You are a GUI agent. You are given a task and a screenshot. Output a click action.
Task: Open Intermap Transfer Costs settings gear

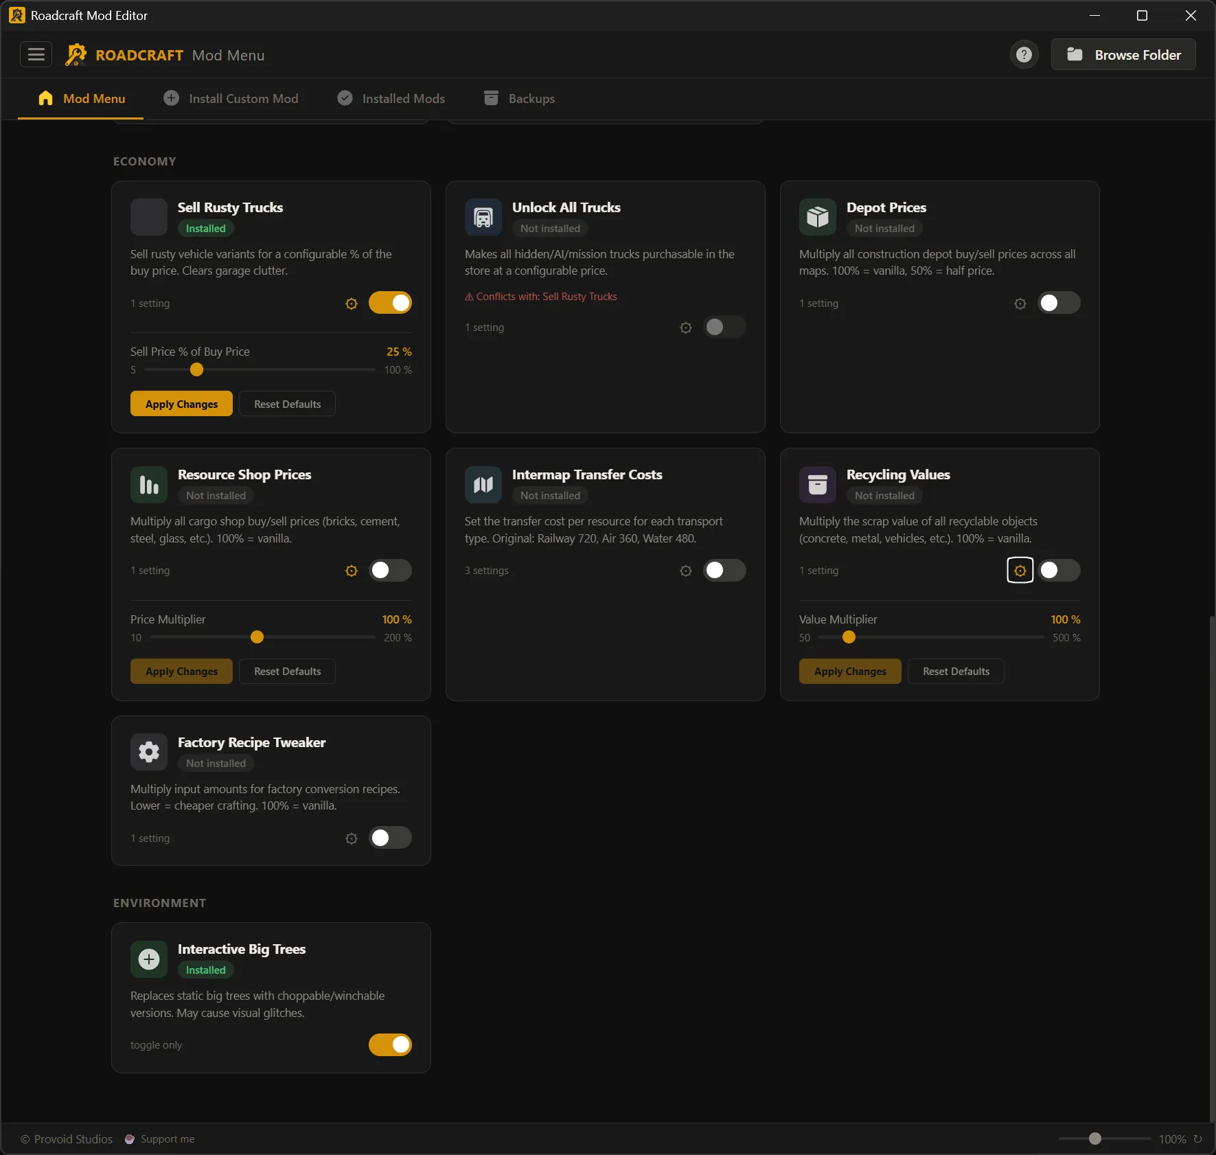coord(686,571)
